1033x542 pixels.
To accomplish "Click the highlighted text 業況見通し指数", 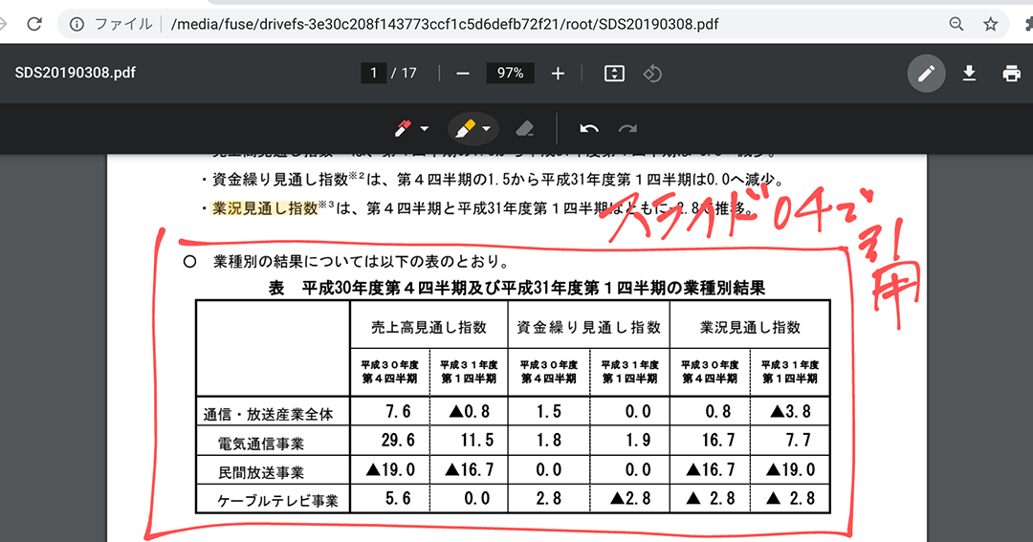I will pos(265,208).
